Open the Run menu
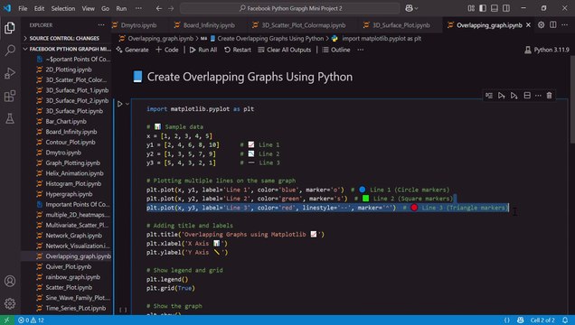Viewport: 575px width, 325px height. point(121,8)
